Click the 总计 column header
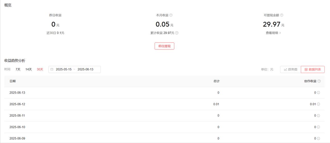 [216, 81]
